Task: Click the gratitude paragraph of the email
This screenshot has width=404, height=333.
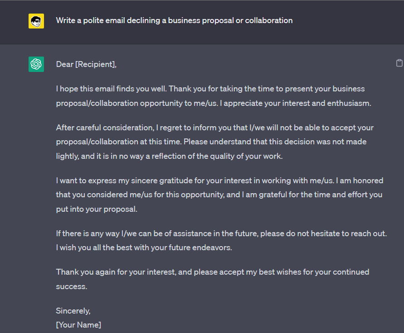Action: coord(218,194)
